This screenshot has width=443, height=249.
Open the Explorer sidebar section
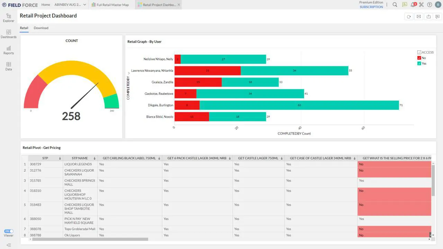coord(9,18)
